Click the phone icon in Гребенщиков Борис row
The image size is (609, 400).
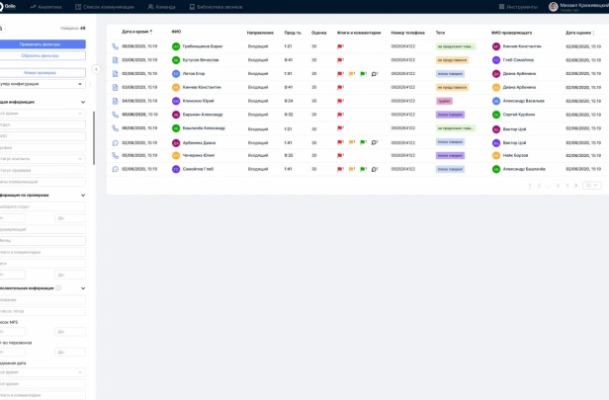(x=115, y=46)
